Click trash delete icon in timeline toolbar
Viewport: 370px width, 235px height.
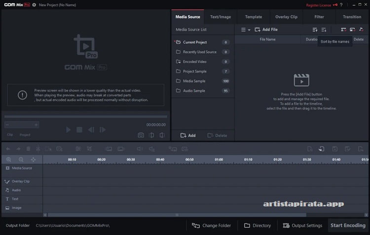[x=28, y=149]
